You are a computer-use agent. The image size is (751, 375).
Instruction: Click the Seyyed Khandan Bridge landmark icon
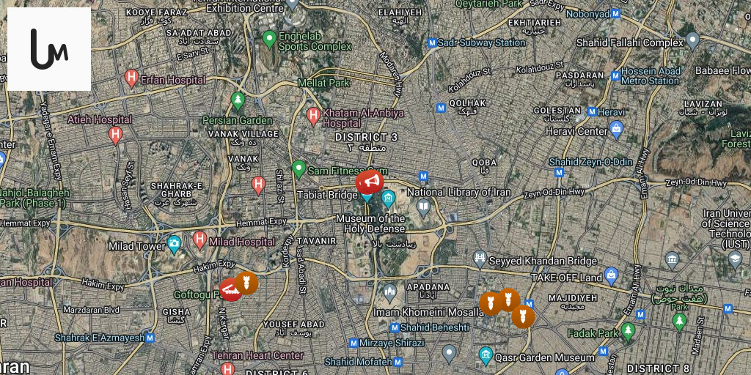[x=480, y=260]
